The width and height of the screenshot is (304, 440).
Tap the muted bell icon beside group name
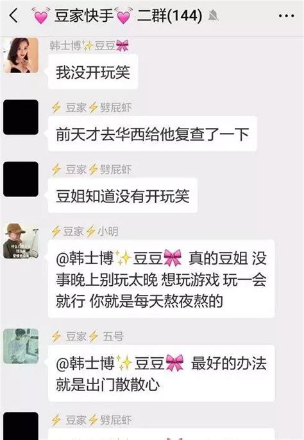pyautogui.click(x=213, y=15)
